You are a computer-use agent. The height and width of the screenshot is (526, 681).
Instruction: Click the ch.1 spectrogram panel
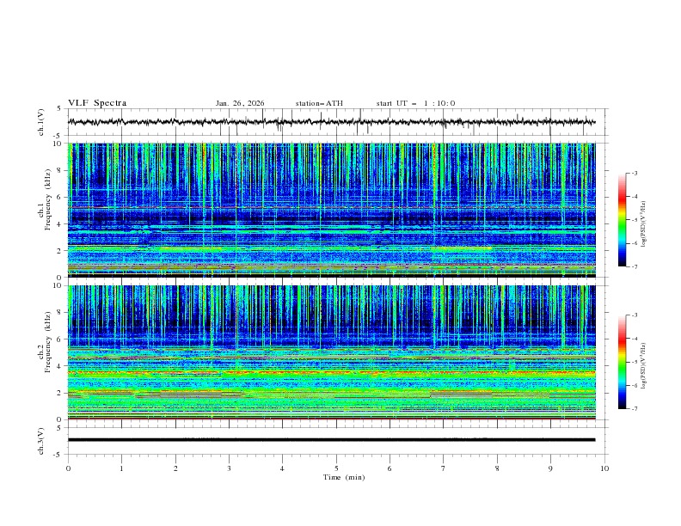[335, 210]
